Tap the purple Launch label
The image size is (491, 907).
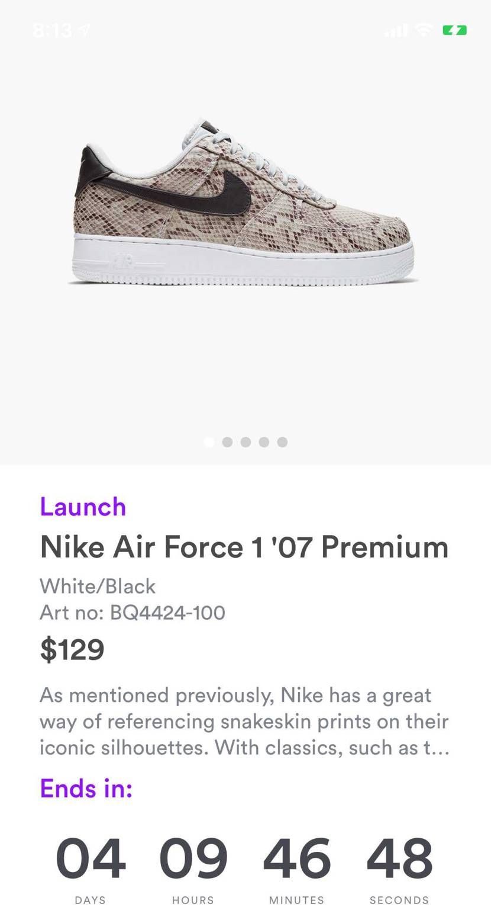coord(83,507)
